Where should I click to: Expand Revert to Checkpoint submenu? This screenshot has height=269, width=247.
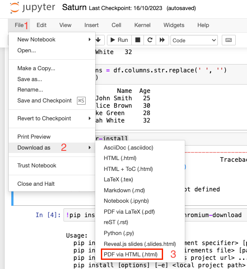[52, 119]
